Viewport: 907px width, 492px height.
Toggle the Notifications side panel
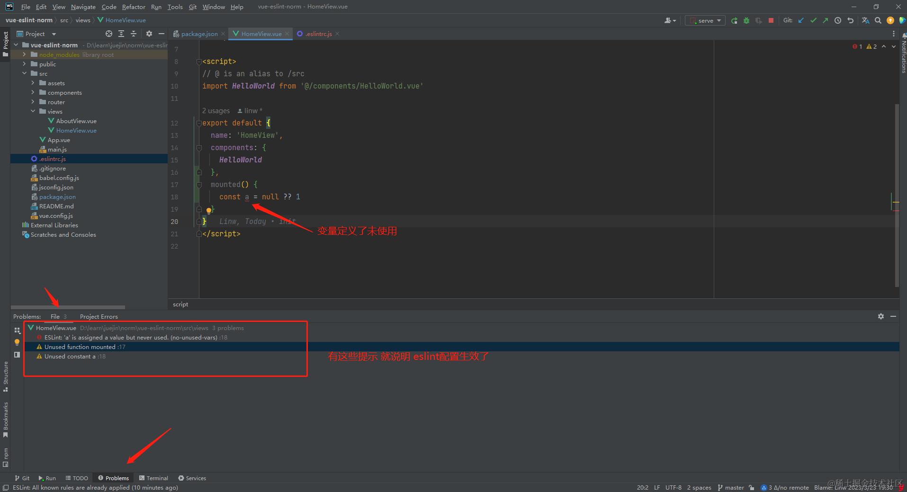(903, 52)
